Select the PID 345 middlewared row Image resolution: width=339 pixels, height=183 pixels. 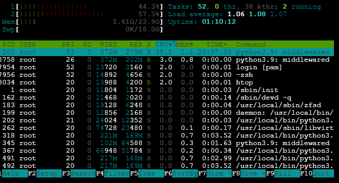click(167, 143)
